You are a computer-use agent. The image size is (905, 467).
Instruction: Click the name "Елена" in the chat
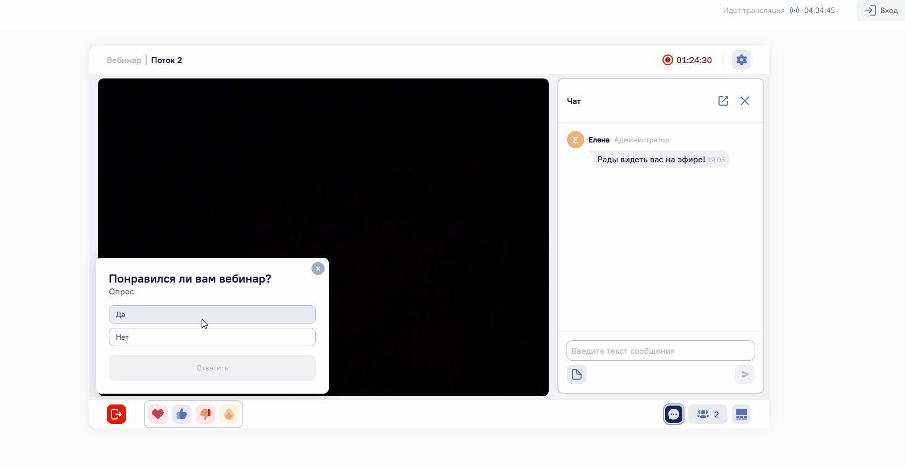coord(599,140)
